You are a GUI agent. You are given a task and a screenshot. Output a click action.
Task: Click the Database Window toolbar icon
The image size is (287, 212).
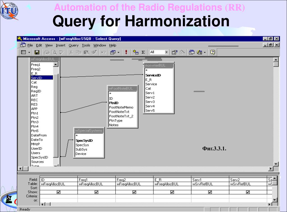(192, 52)
